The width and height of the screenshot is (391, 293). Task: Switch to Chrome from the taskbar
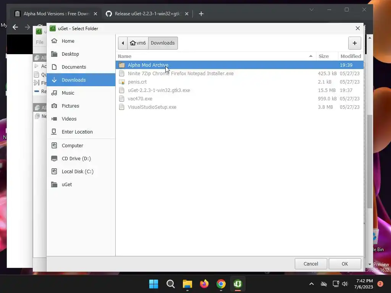click(221, 284)
